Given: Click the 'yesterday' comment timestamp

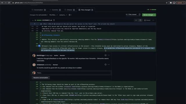Looking at the screenshot, I should pos(48,65).
